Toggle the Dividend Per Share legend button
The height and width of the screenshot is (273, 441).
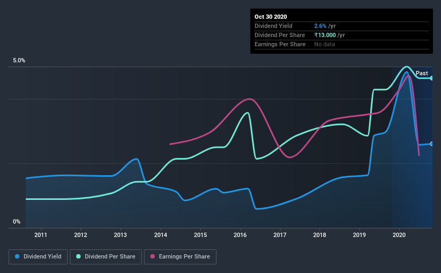pyautogui.click(x=106, y=257)
